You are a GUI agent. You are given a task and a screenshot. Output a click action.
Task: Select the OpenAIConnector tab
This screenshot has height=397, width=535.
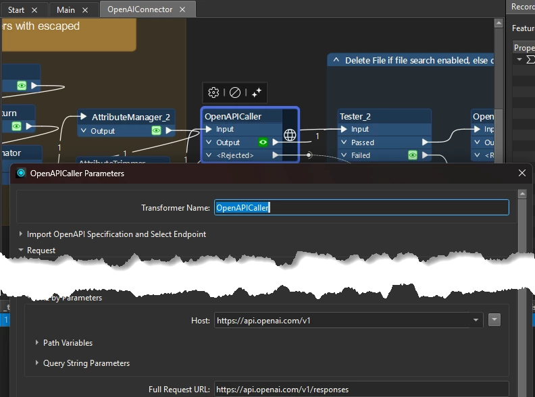pos(140,9)
